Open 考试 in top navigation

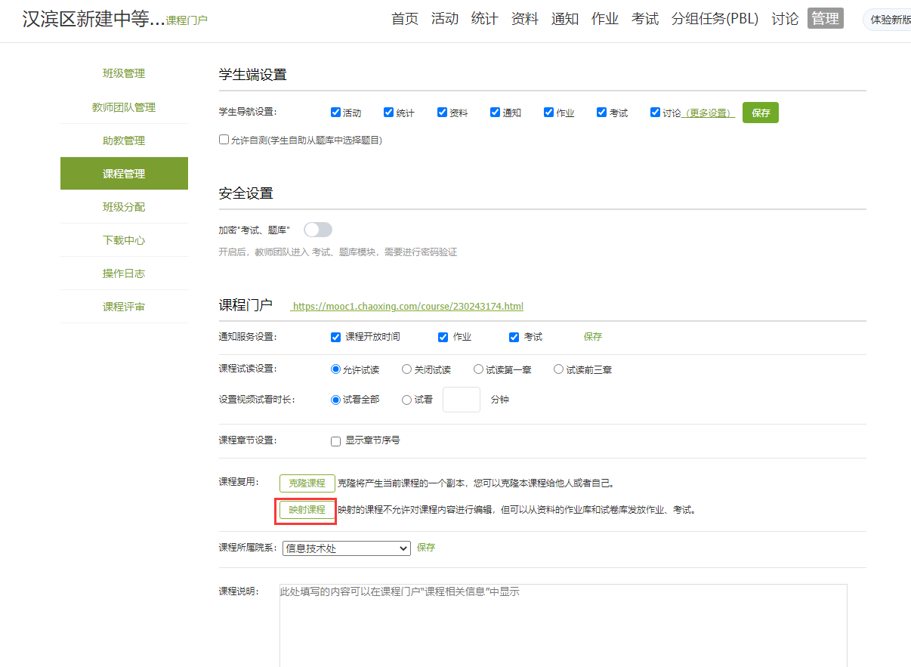pos(645,19)
